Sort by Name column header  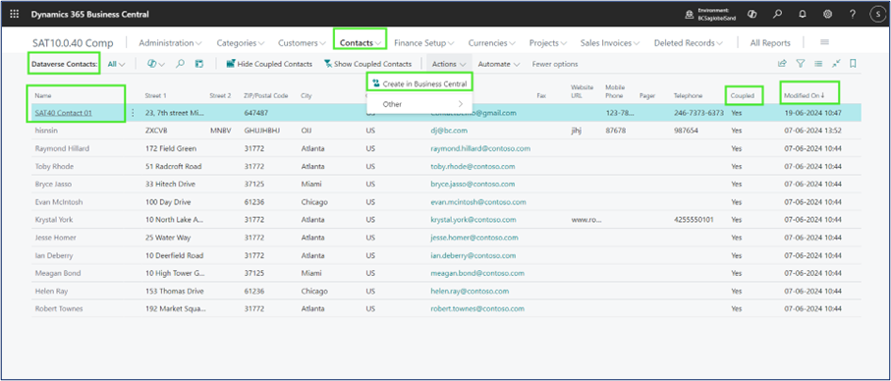click(x=42, y=96)
